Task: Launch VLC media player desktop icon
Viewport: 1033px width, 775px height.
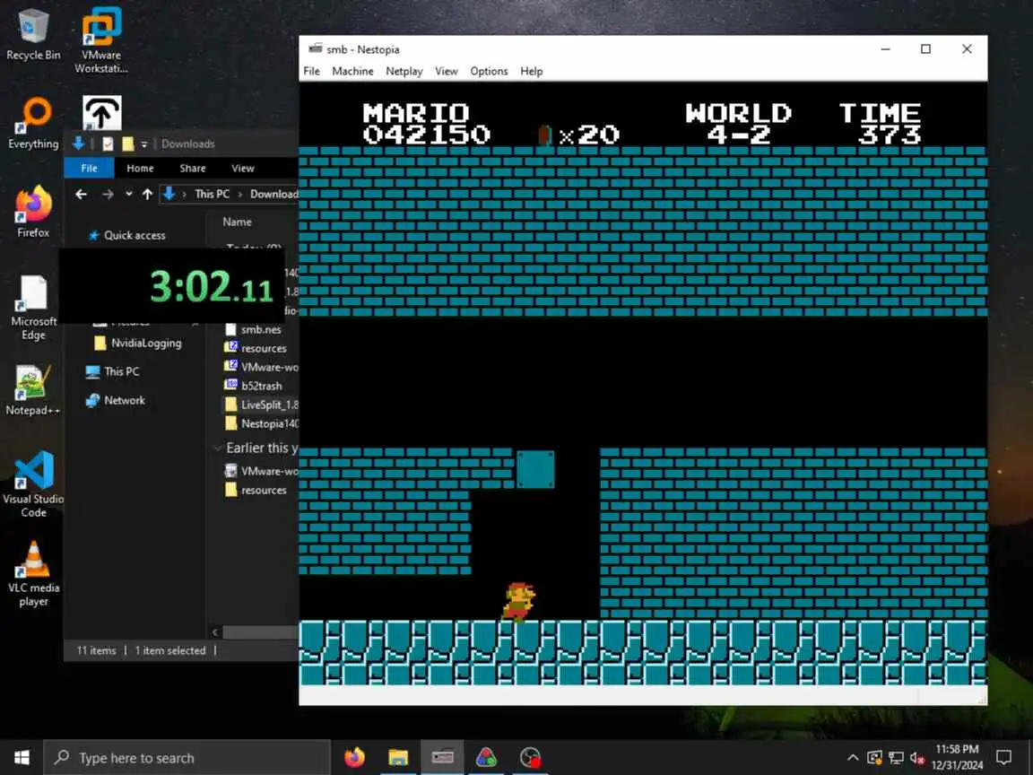Action: 33,573
